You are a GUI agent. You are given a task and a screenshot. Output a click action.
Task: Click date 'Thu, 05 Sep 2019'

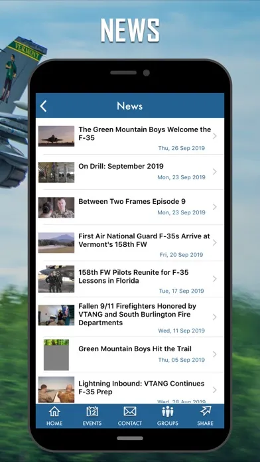click(181, 360)
